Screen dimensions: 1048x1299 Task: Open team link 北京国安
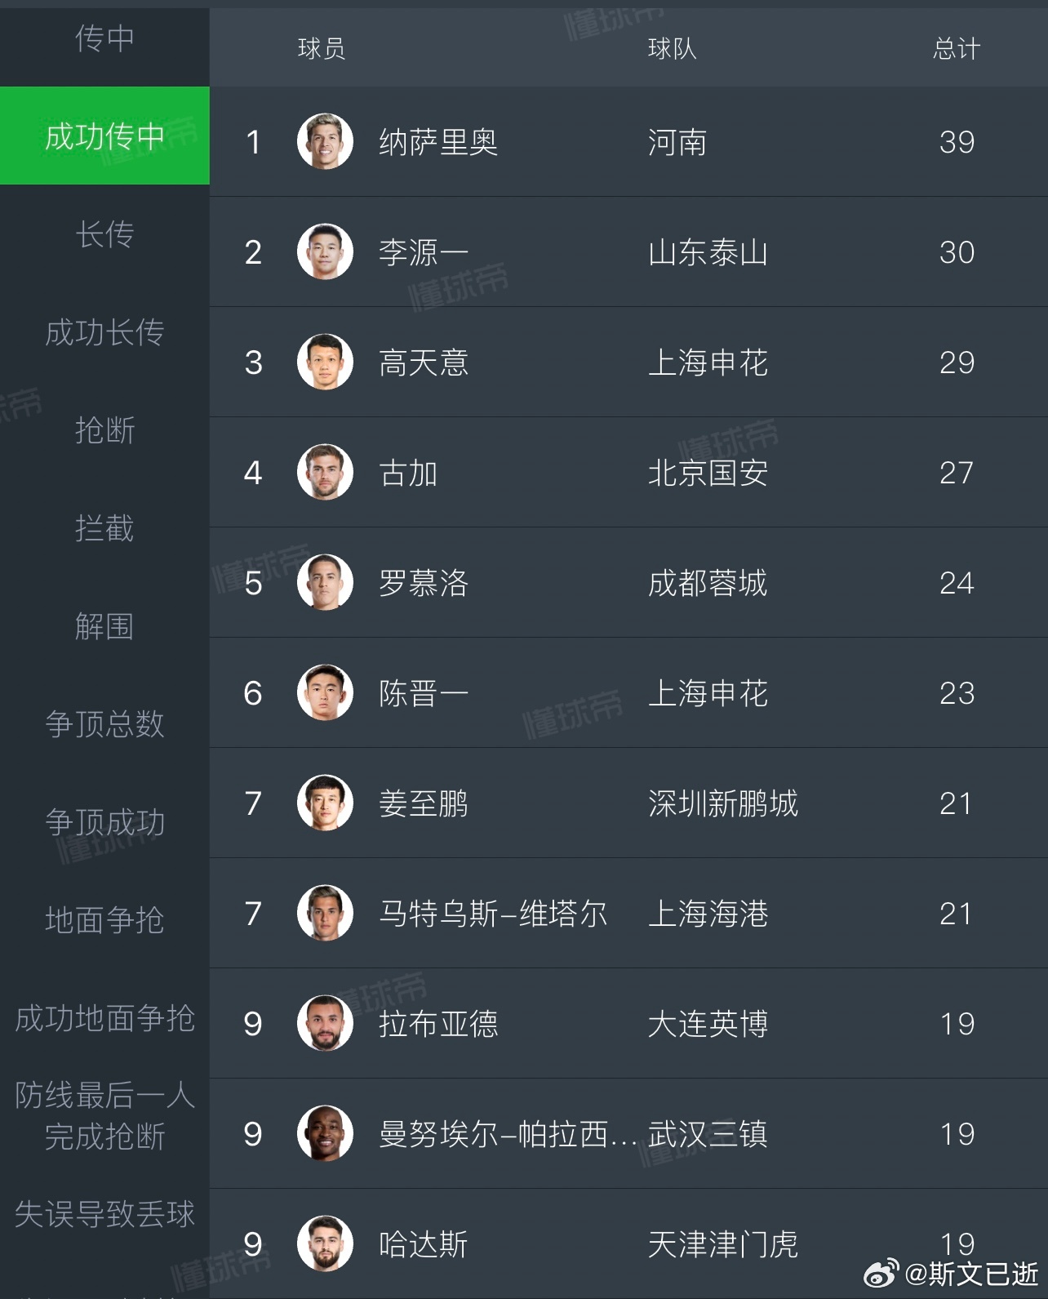pos(708,473)
